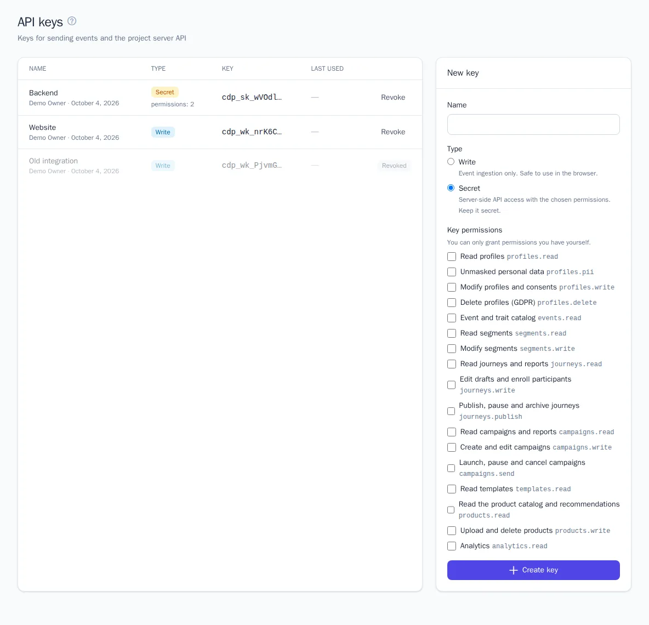Viewport: 649px width, 625px height.
Task: Tick Create and edit campaigns
Action: [452, 447]
